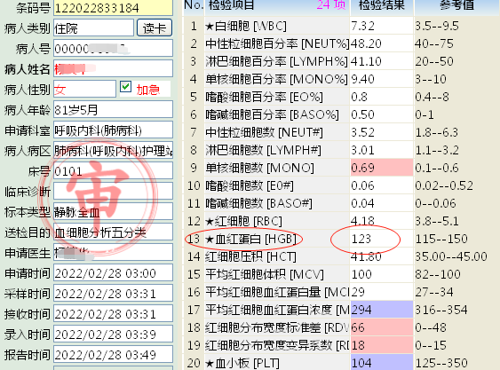Click the 报告时间 field 03:49

[x=113, y=355]
